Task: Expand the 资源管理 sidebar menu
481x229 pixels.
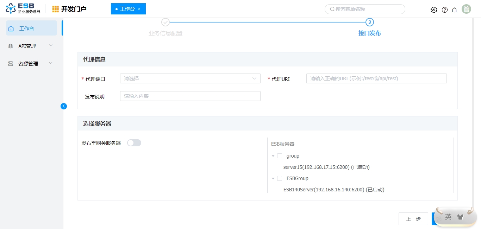Action: (x=31, y=64)
